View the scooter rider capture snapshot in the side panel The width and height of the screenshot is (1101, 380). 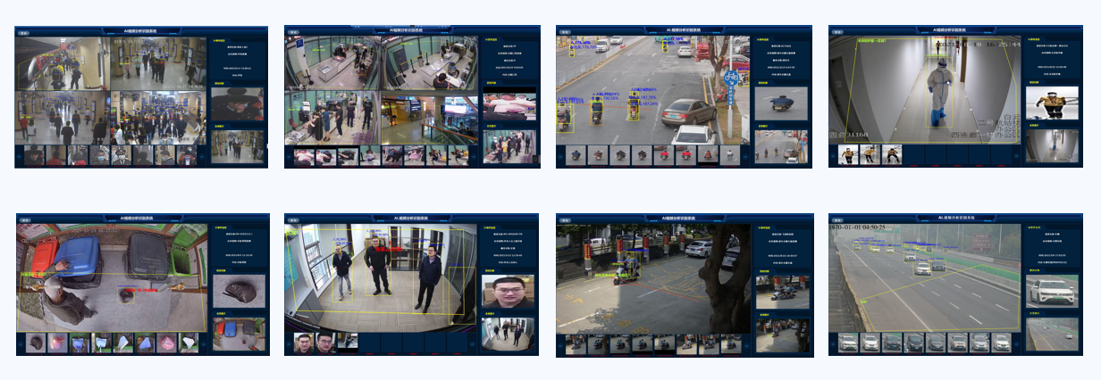point(781,103)
